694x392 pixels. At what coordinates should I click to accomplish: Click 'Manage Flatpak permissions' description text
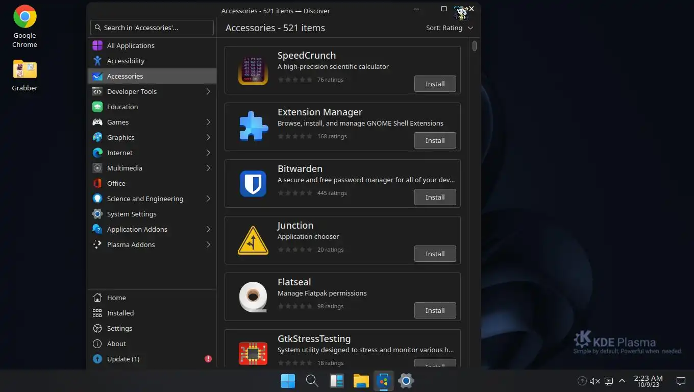[322, 293]
